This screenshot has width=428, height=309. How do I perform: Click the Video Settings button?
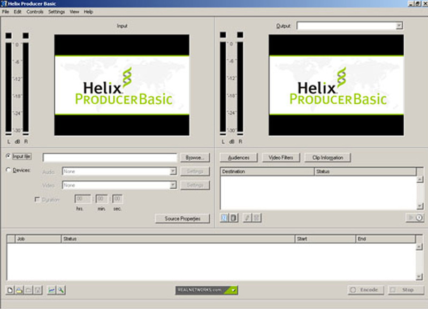(x=195, y=185)
